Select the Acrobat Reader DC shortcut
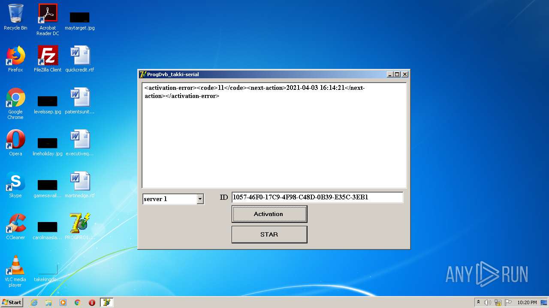 click(x=48, y=20)
